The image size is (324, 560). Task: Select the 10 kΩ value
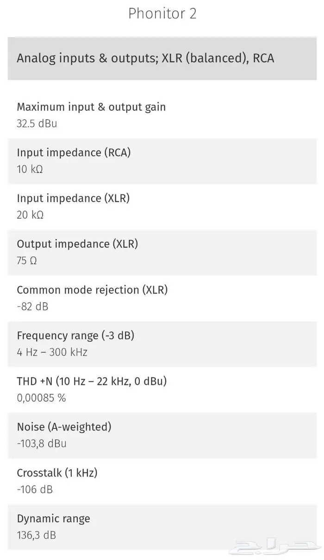click(x=30, y=169)
